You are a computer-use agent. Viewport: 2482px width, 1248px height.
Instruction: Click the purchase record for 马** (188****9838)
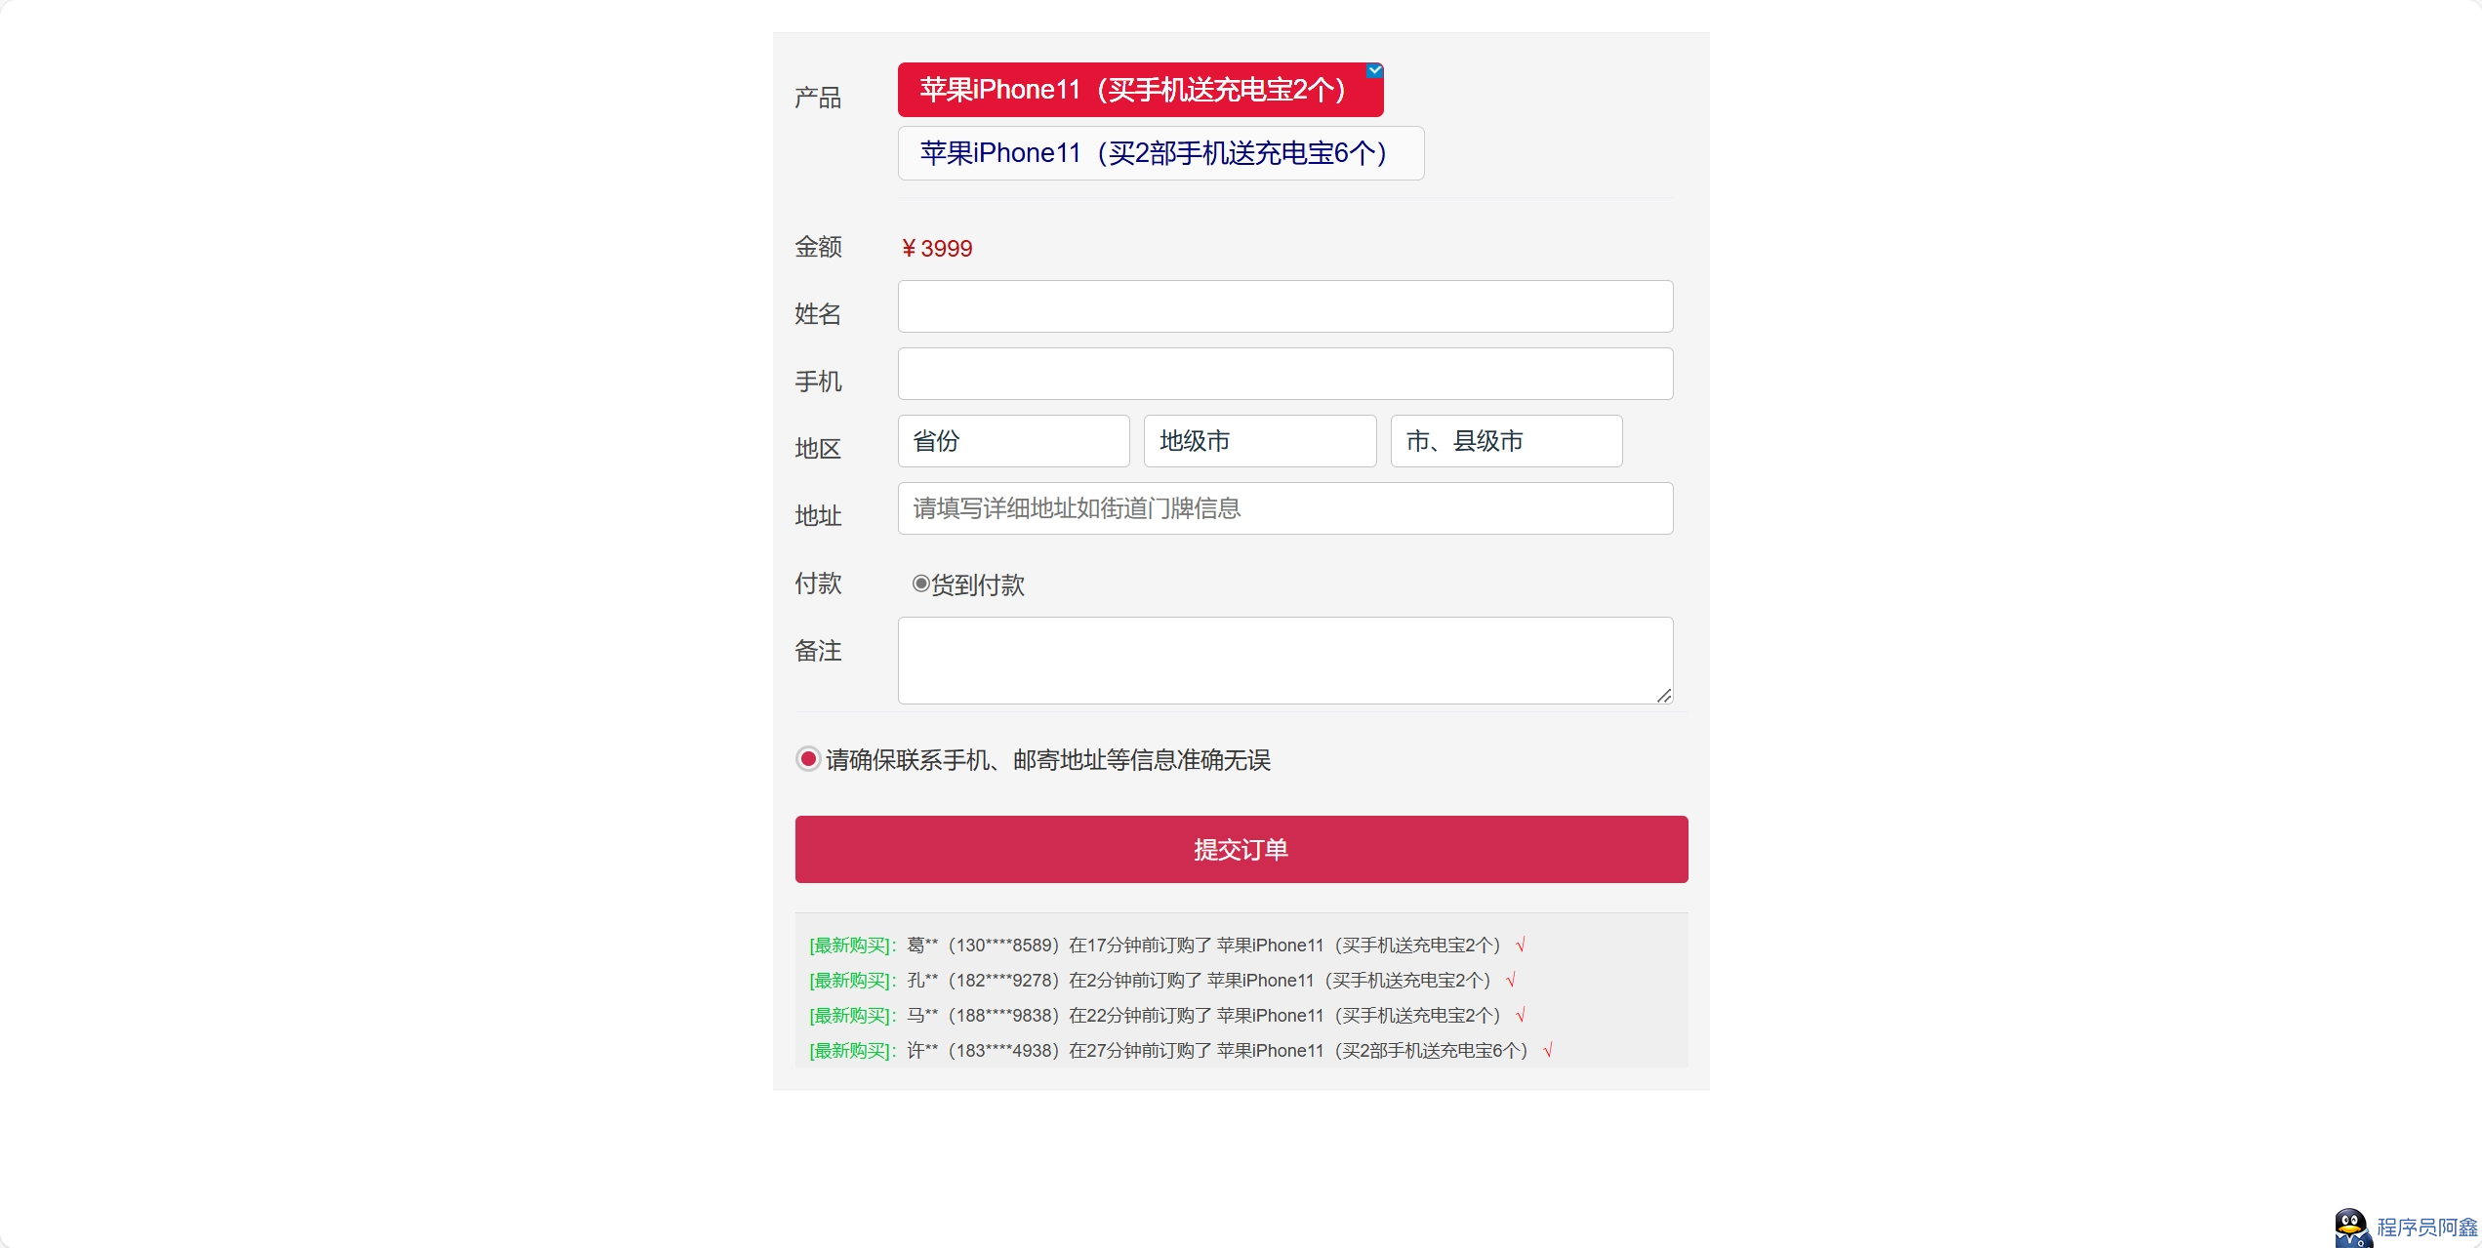(1167, 1016)
